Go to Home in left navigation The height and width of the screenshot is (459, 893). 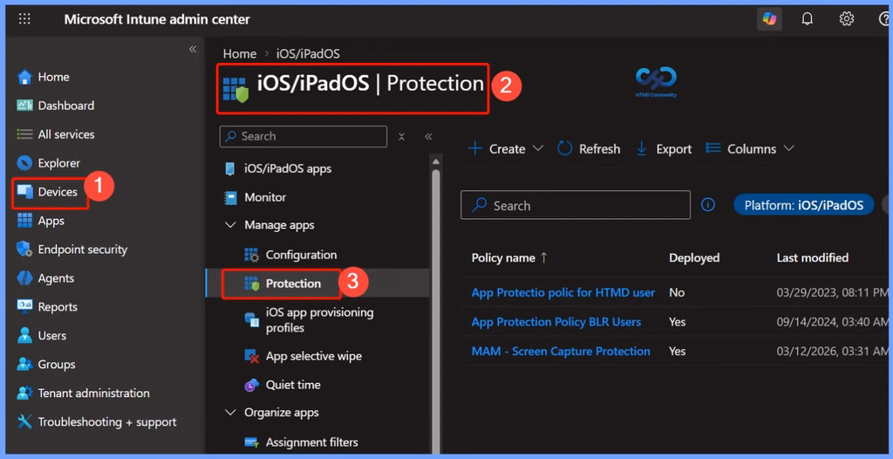[53, 77]
